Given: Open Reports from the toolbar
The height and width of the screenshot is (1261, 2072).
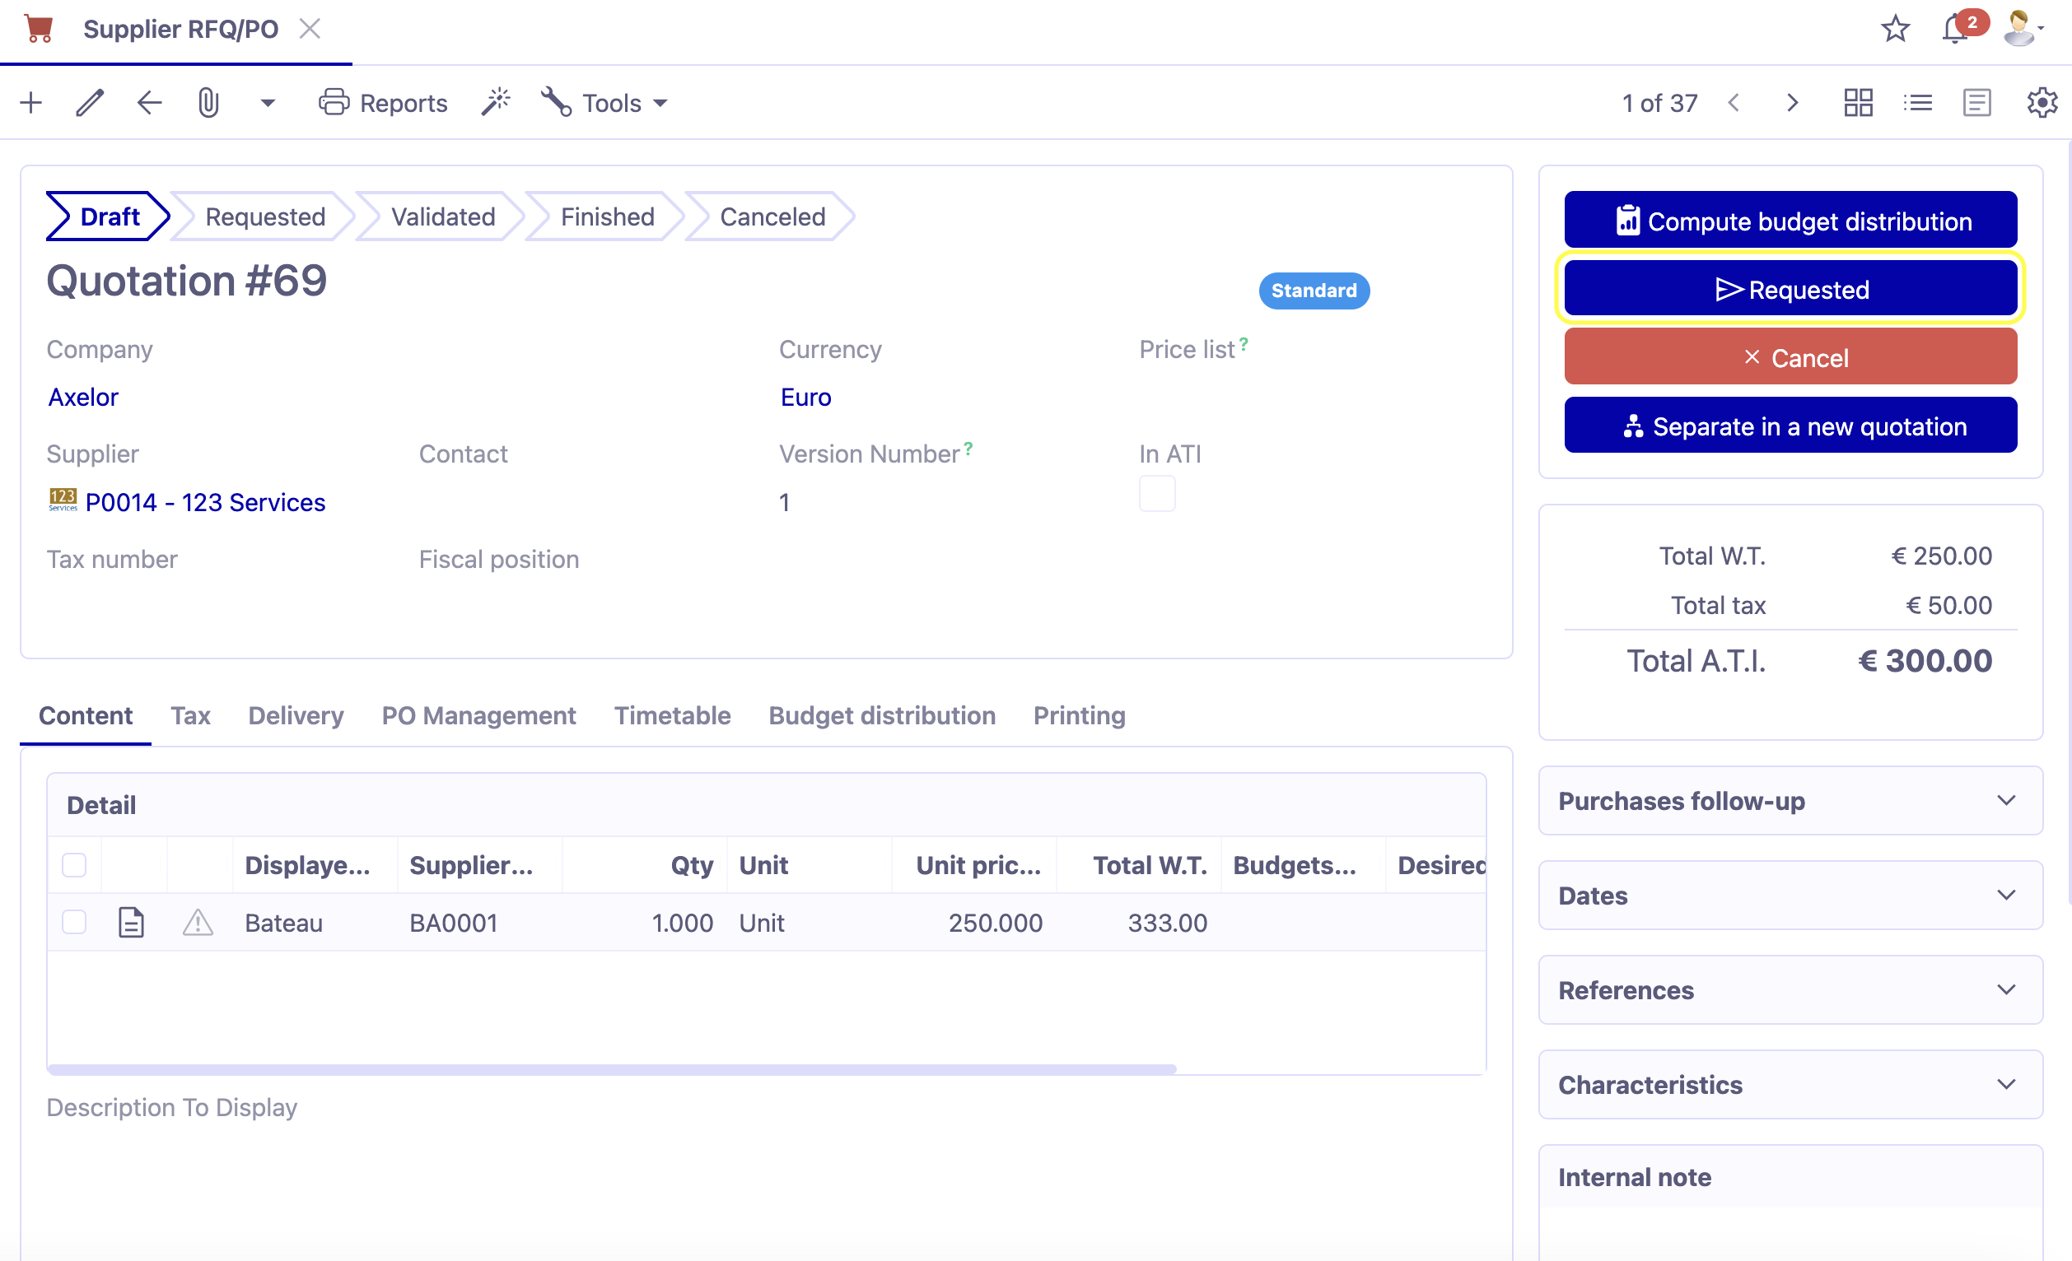Looking at the screenshot, I should 384,103.
